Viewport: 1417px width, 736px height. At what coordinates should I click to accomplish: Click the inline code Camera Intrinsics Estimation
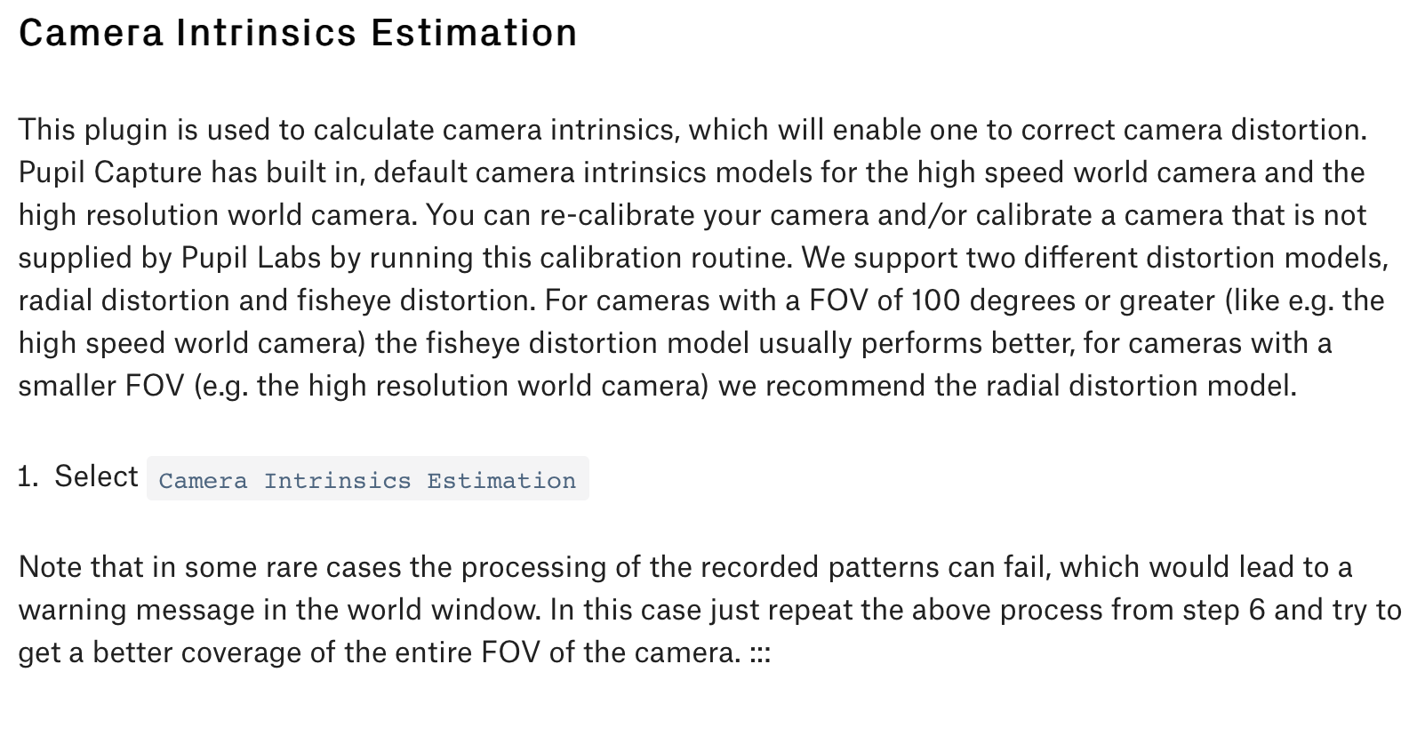(368, 479)
